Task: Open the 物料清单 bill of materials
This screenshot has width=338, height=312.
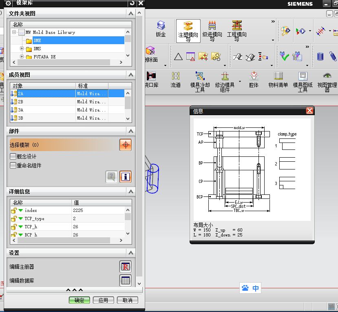Action: tap(278, 80)
